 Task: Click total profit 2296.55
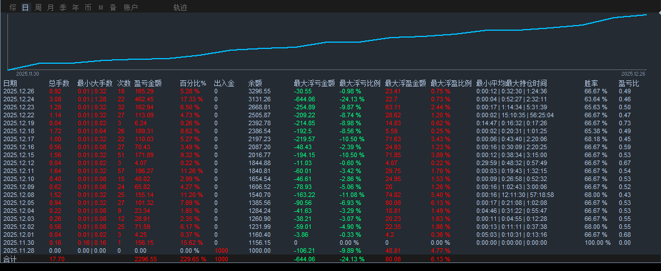(146, 259)
